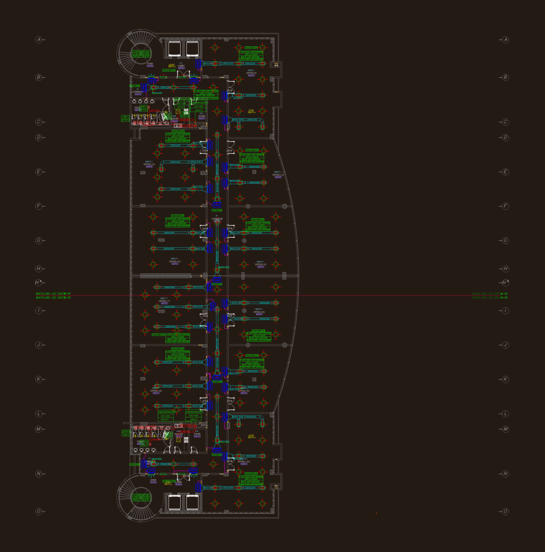Screen dimensions: 545x552
Task: Click the OFFICE (4) room label
Action: (175, 261)
